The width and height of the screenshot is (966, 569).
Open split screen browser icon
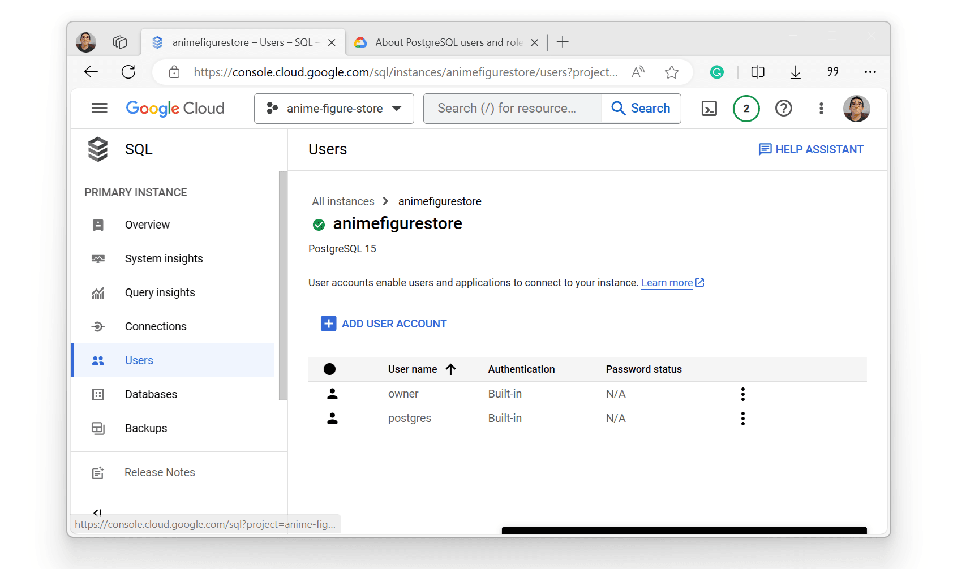pos(758,72)
